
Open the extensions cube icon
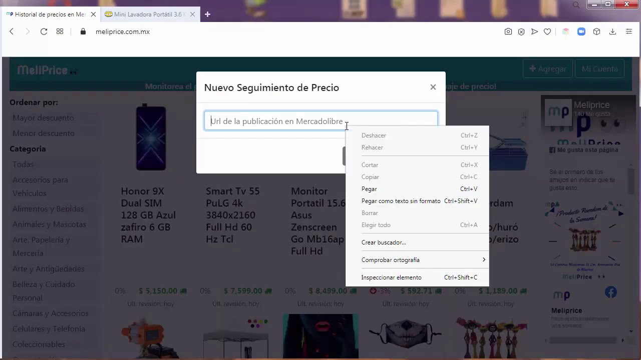[x=596, y=31]
